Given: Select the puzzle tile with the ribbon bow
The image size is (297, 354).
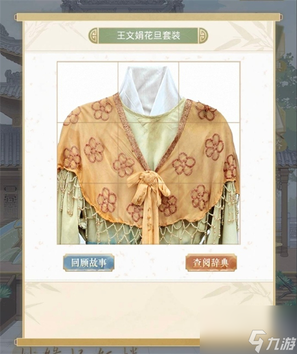Looking at the screenshot, I should pyautogui.click(x=148, y=214).
